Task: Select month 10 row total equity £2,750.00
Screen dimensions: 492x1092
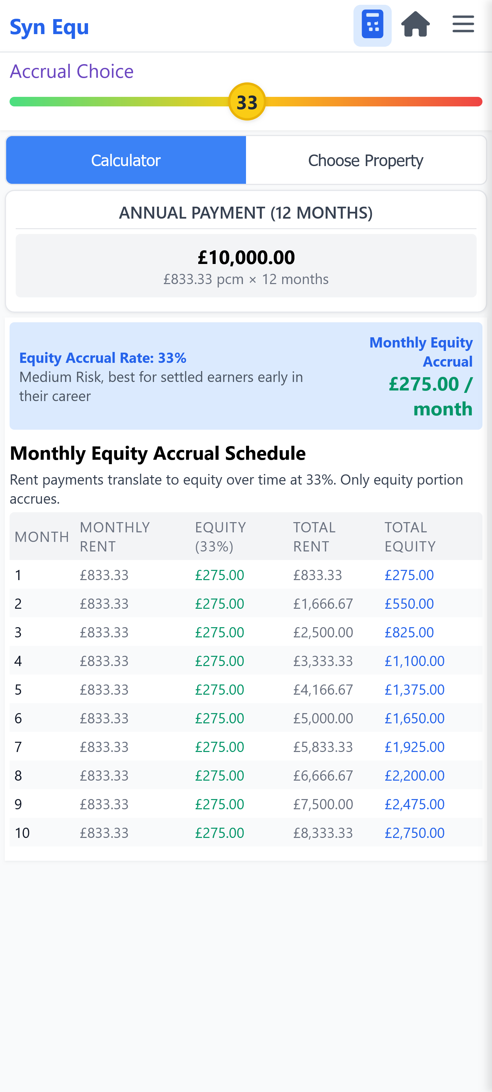Action: pyautogui.click(x=415, y=832)
